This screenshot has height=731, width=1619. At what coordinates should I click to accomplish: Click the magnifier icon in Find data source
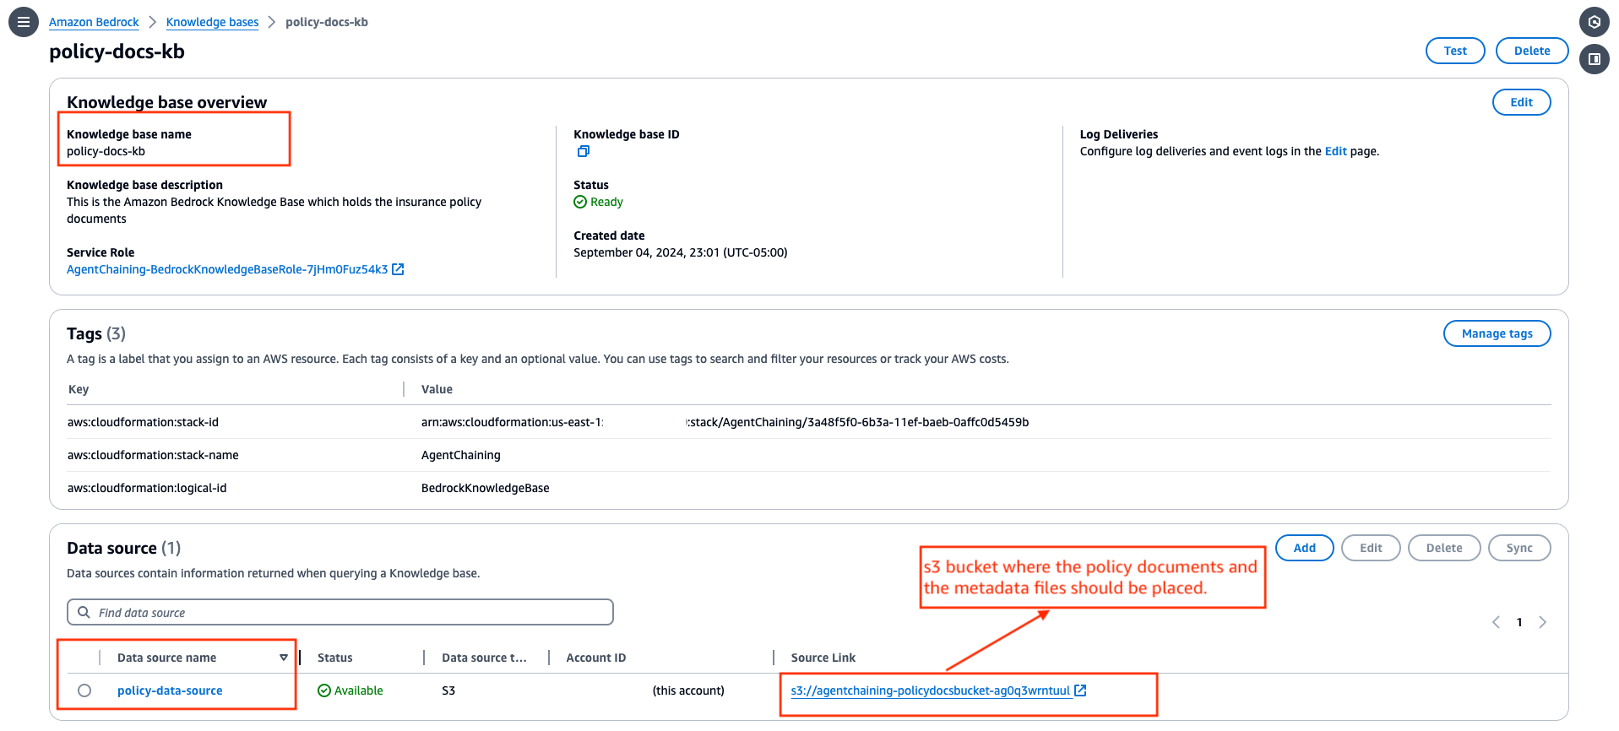pyautogui.click(x=84, y=612)
